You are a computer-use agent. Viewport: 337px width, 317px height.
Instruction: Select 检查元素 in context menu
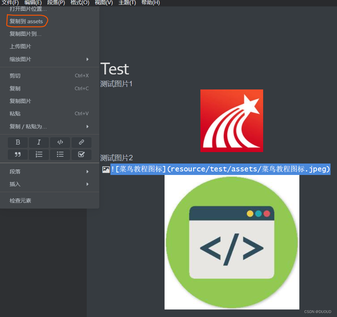coord(49,200)
